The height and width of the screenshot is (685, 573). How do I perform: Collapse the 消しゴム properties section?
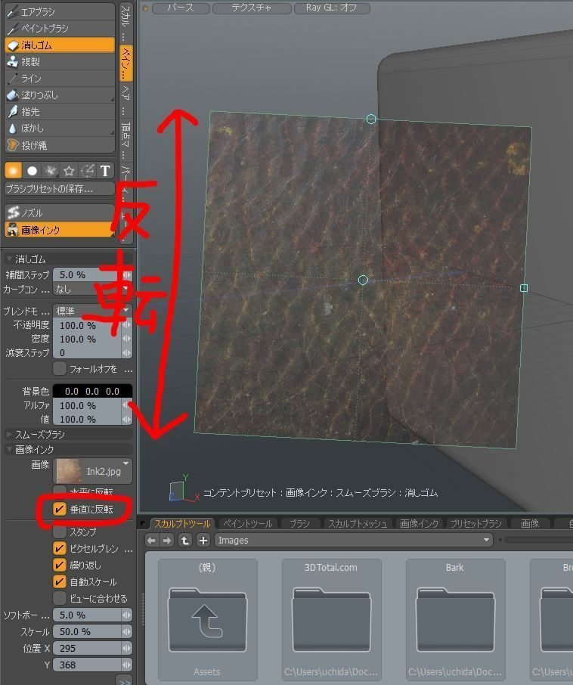9,259
